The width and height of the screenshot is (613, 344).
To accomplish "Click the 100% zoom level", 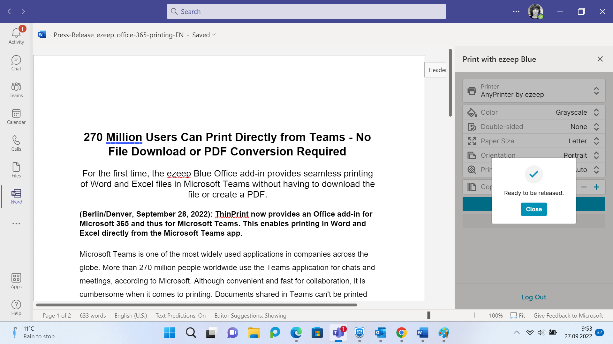I will (x=496, y=315).
